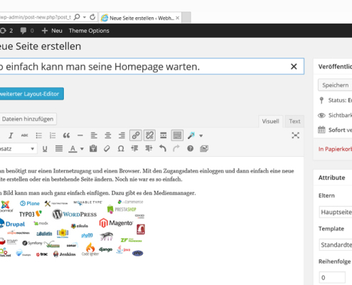
Task: Click the Dateien hinzufügen button
Action: click(x=28, y=119)
